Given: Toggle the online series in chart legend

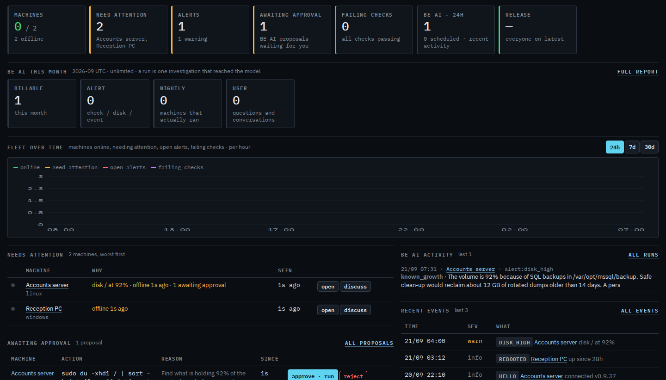Looking at the screenshot, I should pos(27,167).
